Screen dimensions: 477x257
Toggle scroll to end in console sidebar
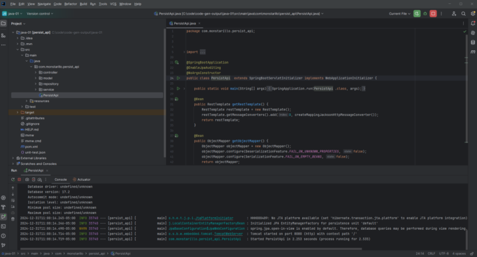click(13, 207)
